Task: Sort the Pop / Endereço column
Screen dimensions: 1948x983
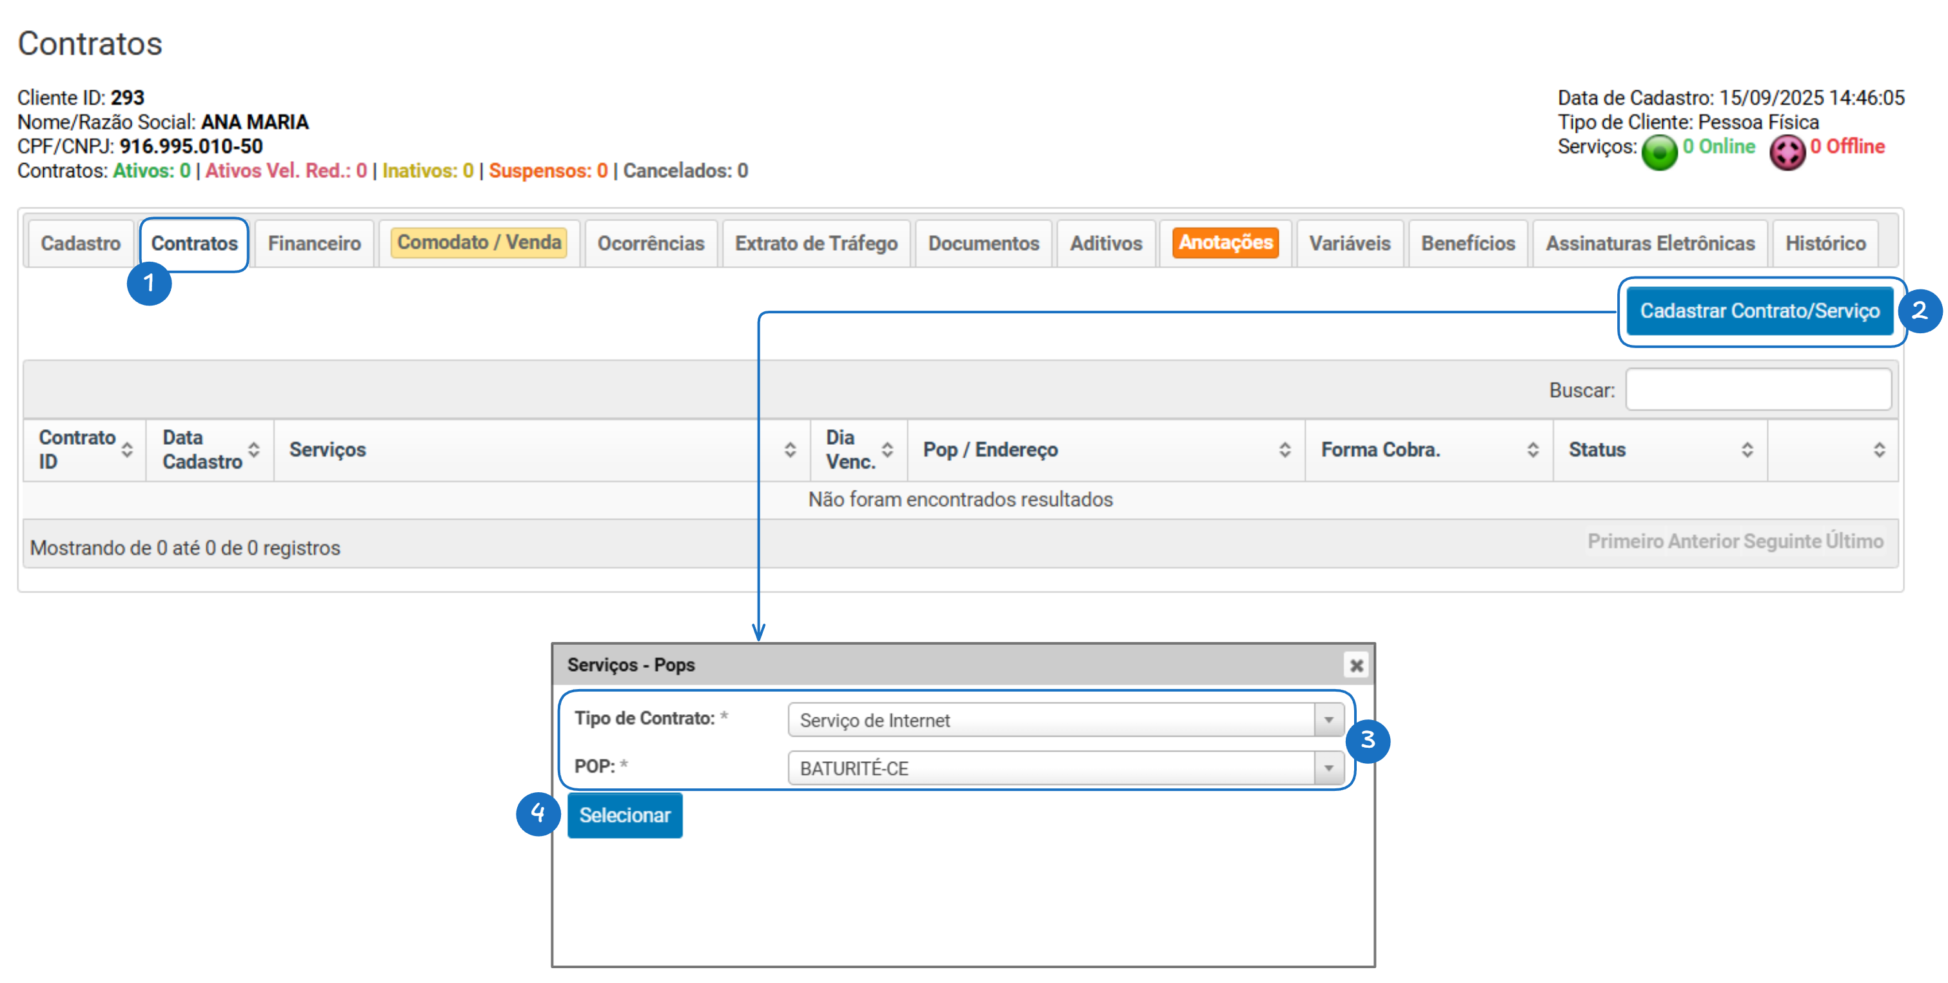Action: pos(1284,450)
